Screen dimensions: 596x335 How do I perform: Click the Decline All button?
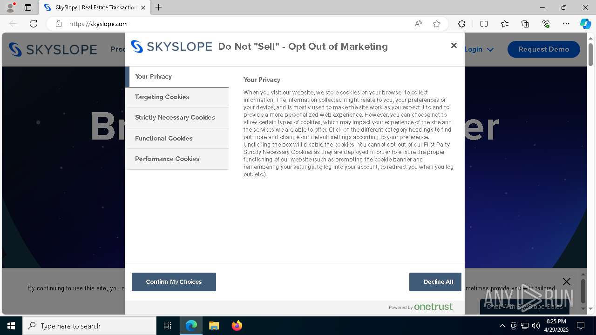(435, 282)
